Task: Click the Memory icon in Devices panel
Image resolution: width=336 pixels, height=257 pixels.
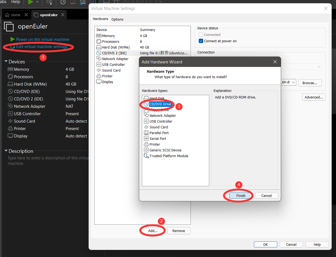Action: coord(10,69)
